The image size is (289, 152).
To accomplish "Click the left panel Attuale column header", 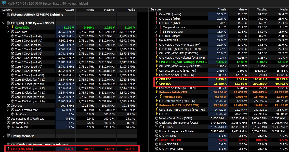I will [65, 10].
